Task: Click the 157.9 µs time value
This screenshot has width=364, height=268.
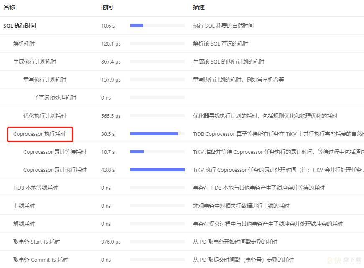Action: point(111,80)
